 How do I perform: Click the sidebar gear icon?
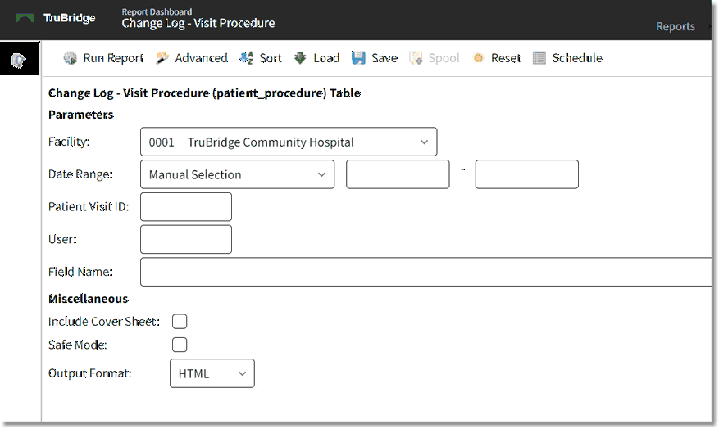[x=19, y=60]
